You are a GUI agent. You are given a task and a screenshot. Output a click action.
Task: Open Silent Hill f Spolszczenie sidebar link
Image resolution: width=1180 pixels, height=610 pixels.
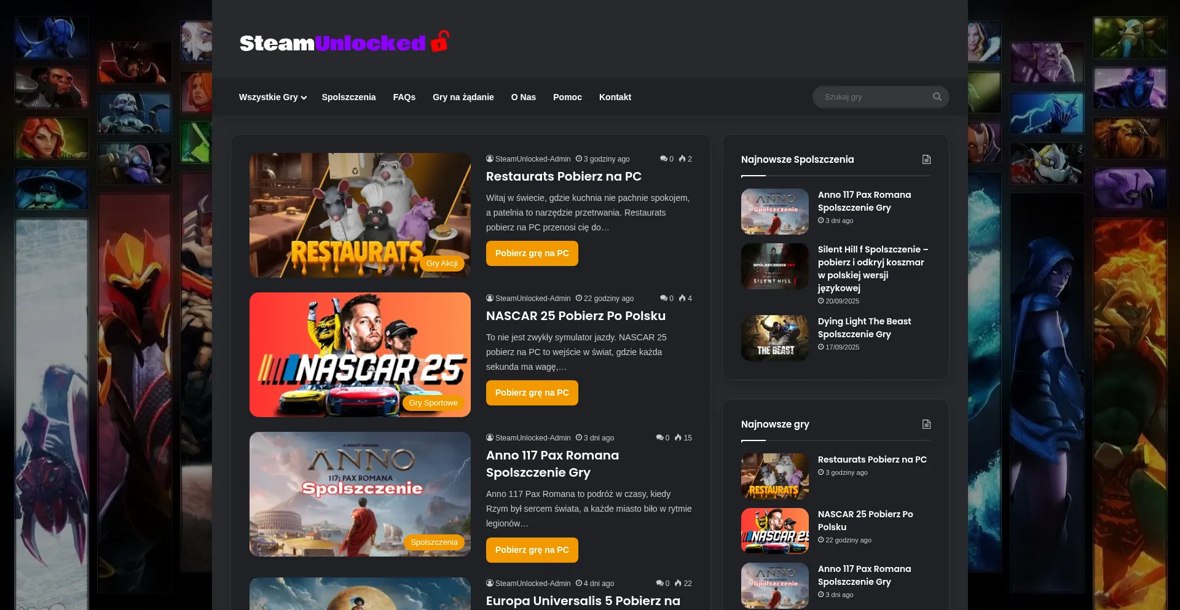click(873, 268)
